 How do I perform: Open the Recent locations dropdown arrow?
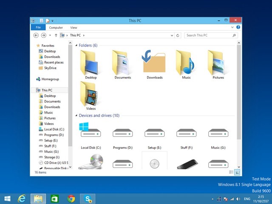pyautogui.click(x=50, y=35)
